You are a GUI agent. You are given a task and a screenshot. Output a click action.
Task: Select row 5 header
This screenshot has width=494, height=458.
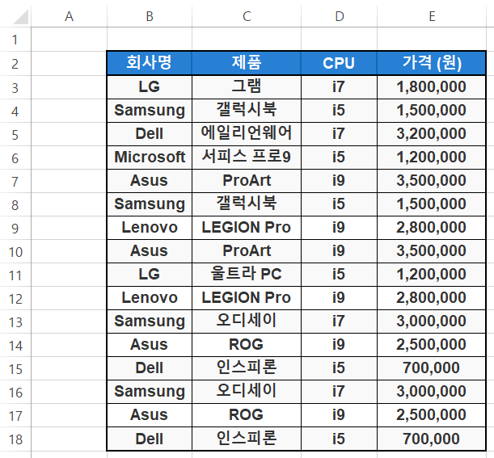pyautogui.click(x=15, y=134)
